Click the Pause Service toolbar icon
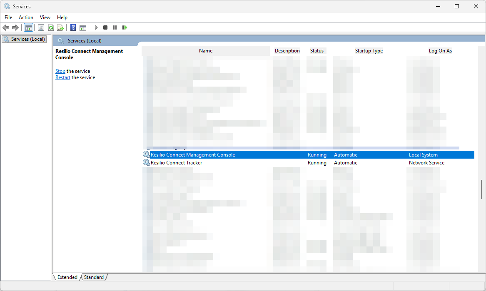 [115, 27]
